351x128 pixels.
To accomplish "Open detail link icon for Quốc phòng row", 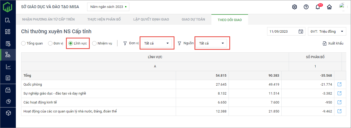I will (x=340, y=85).
